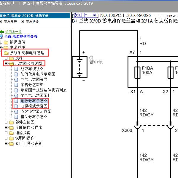Select 维修指南 folder label

click(23, 133)
